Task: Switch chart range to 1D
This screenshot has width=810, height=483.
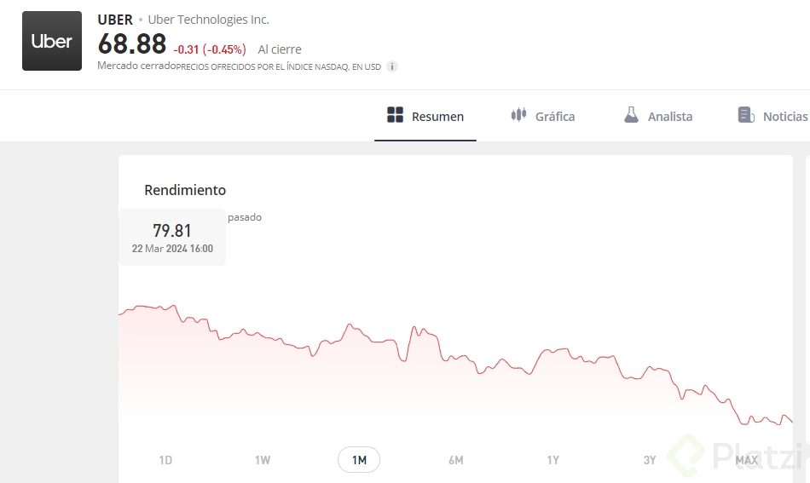Action: 165,460
